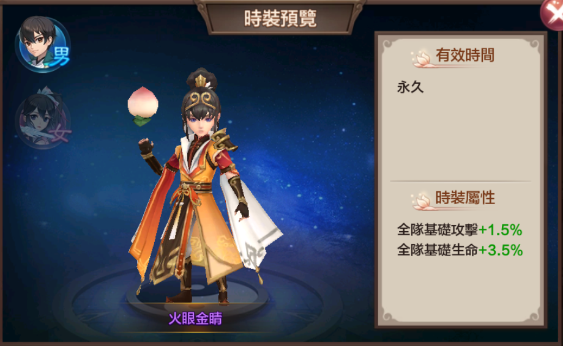Click the 男 gender label on portrait

point(61,56)
